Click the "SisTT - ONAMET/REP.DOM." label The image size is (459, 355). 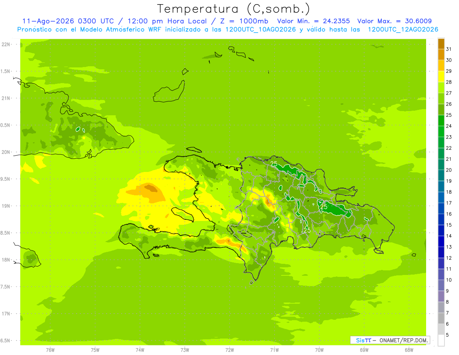point(390,340)
